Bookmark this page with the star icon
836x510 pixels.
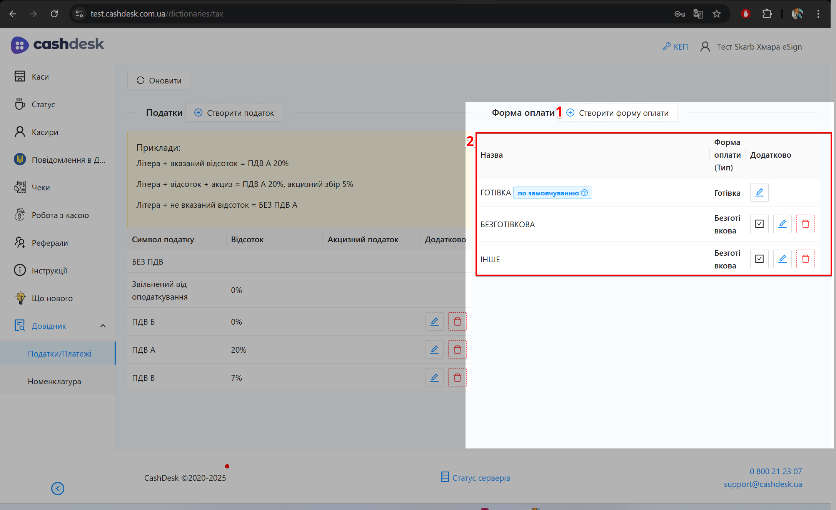(x=716, y=14)
